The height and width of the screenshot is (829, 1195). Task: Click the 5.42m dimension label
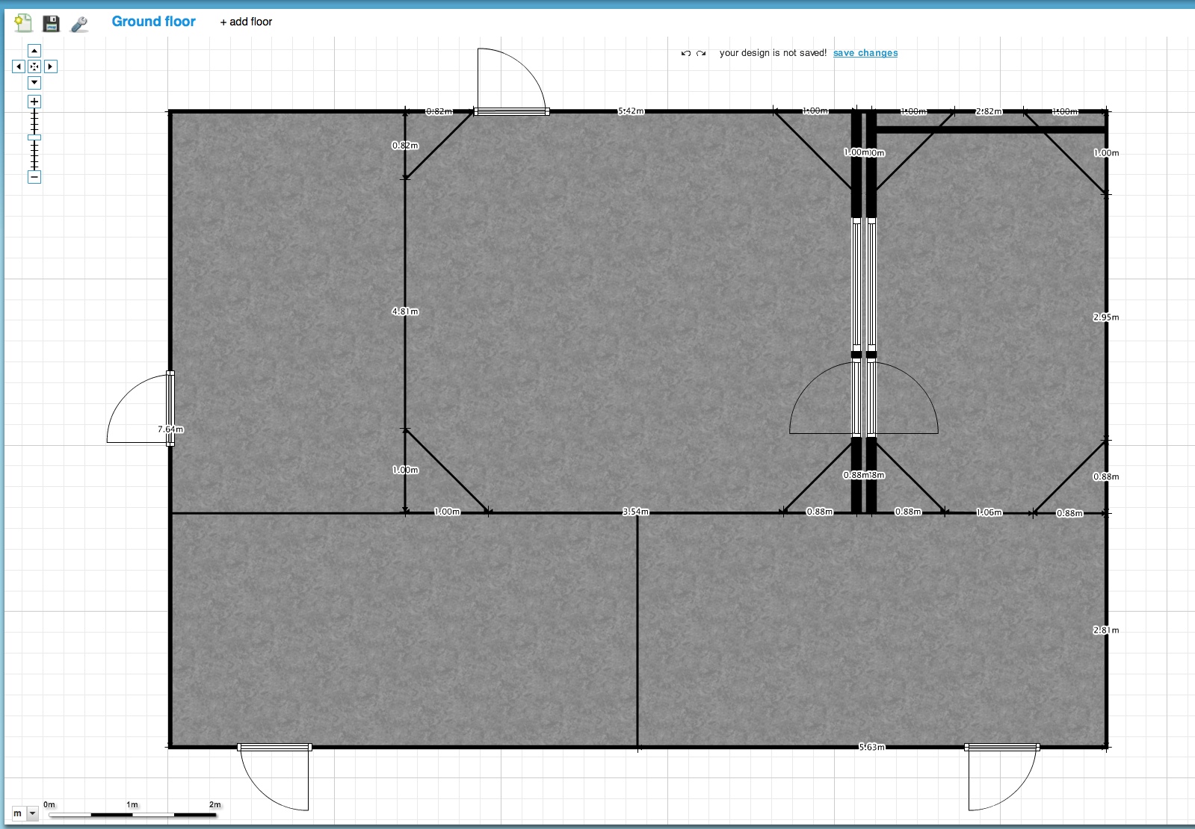click(x=631, y=111)
